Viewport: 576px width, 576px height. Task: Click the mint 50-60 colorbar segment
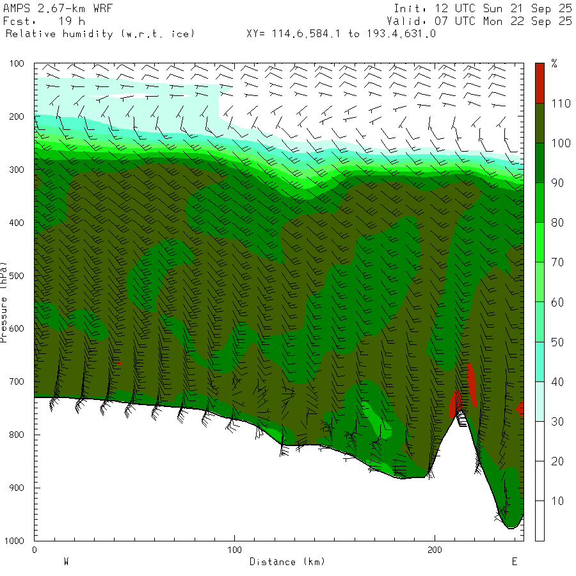pos(540,322)
